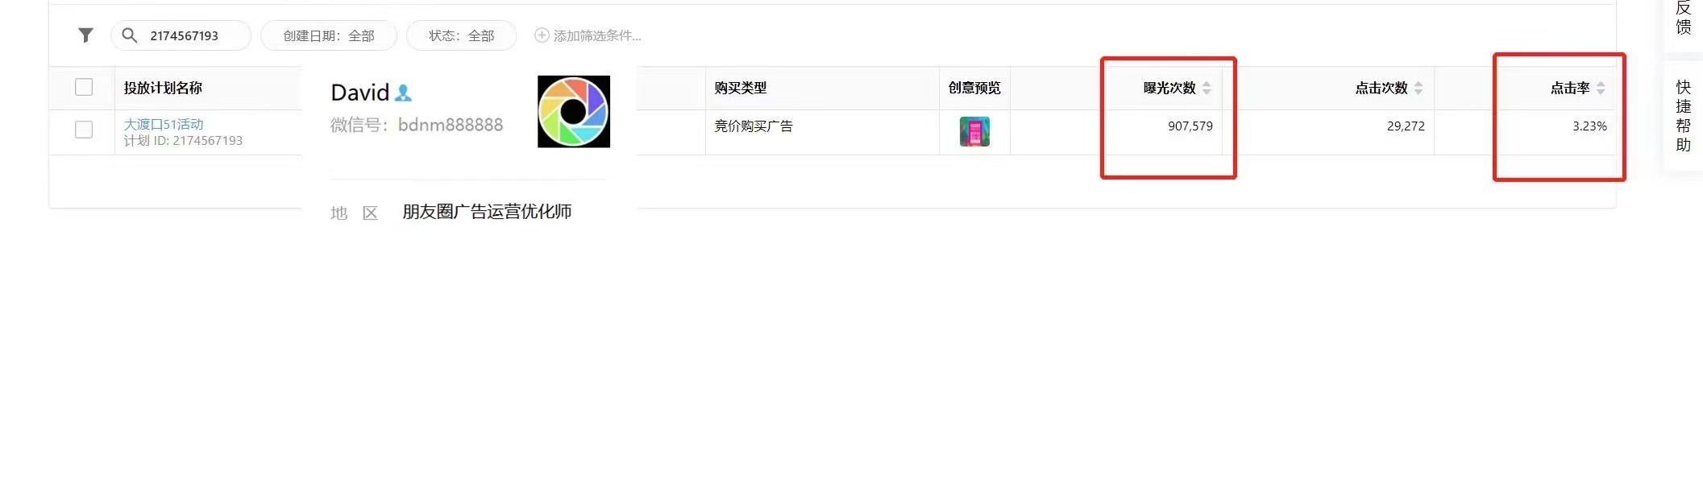Image resolution: width=1703 pixels, height=483 pixels.
Task: Sort by 曝光次数 arrows icon
Action: [x=1207, y=88]
